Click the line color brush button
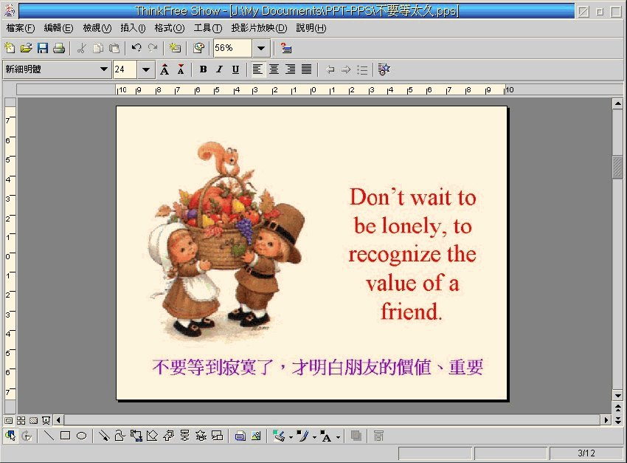Viewport: 627px width, 463px height. point(303,436)
